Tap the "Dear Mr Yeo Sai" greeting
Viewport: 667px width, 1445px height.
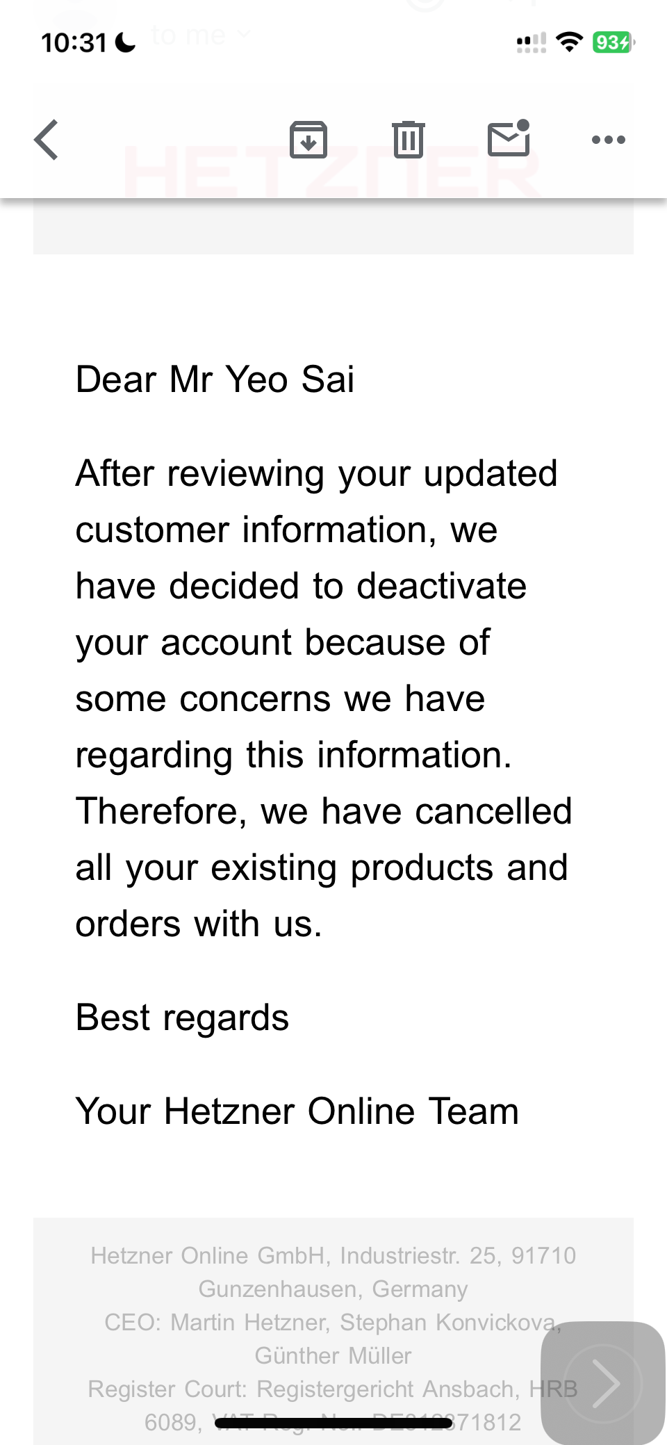[x=215, y=379]
